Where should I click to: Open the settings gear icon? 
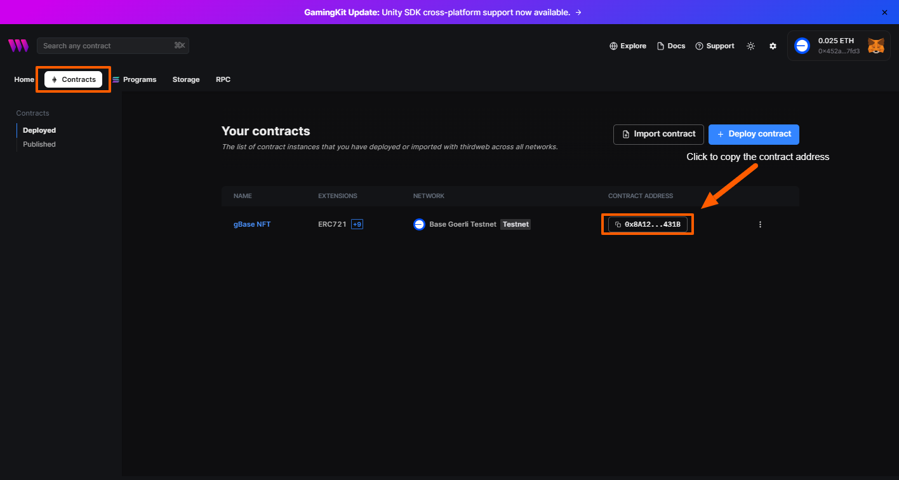[x=773, y=46]
